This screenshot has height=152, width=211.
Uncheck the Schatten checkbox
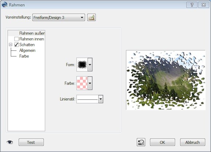16,45
